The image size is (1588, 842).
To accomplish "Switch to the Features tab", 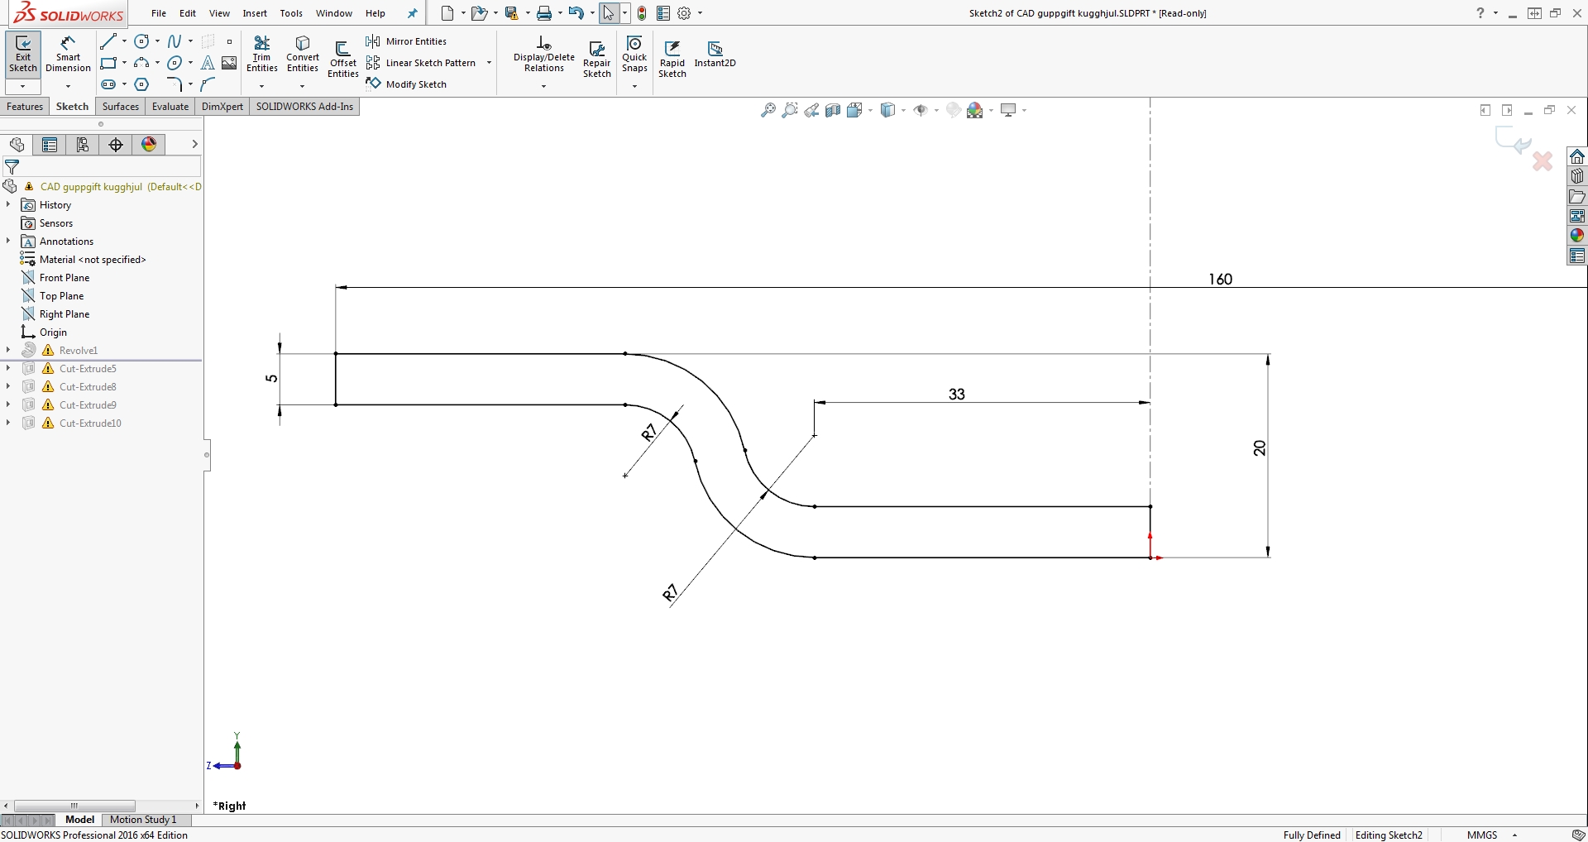I will click(25, 107).
